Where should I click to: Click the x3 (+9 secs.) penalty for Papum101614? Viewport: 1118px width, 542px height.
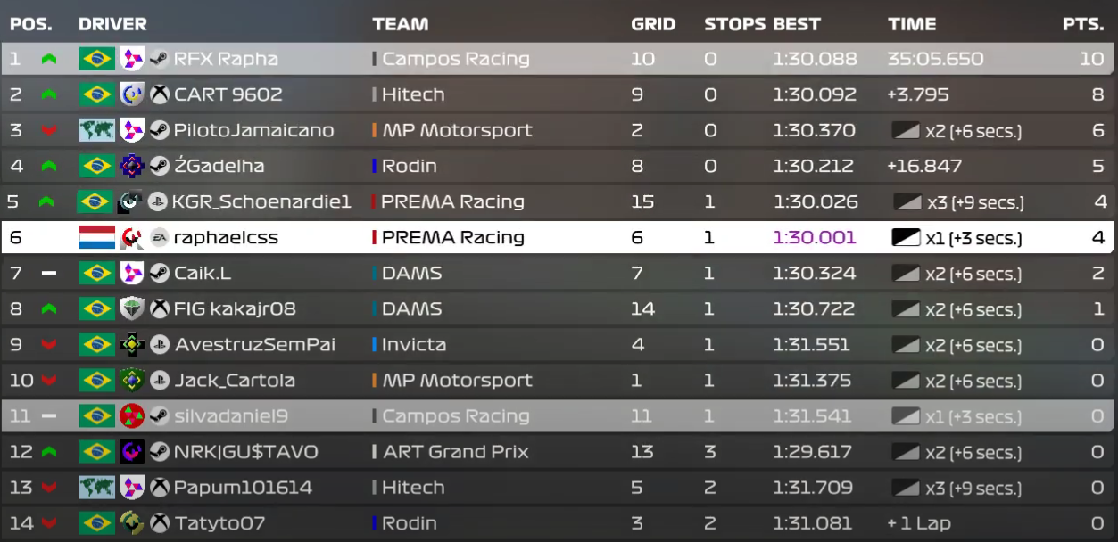point(973,488)
